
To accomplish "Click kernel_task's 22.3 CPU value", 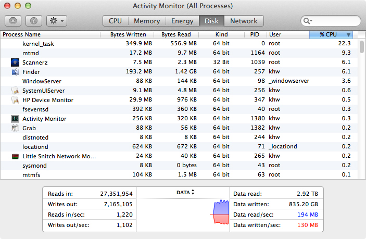I will (x=344, y=43).
